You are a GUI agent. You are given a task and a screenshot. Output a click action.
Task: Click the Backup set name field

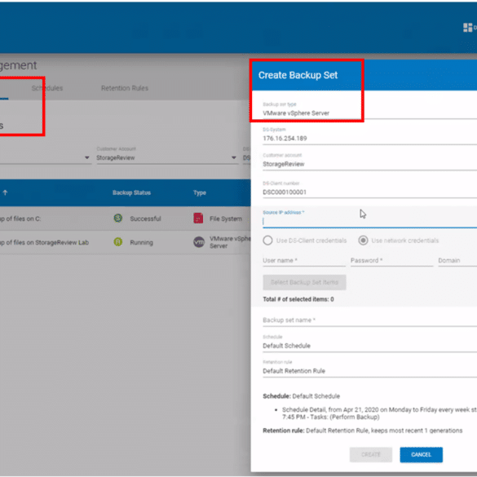point(369,320)
